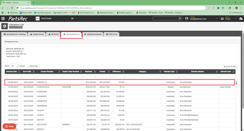Sort by Invoice Number column arrows
This screenshot has width=244, height=131.
pyautogui.click(x=59, y=72)
